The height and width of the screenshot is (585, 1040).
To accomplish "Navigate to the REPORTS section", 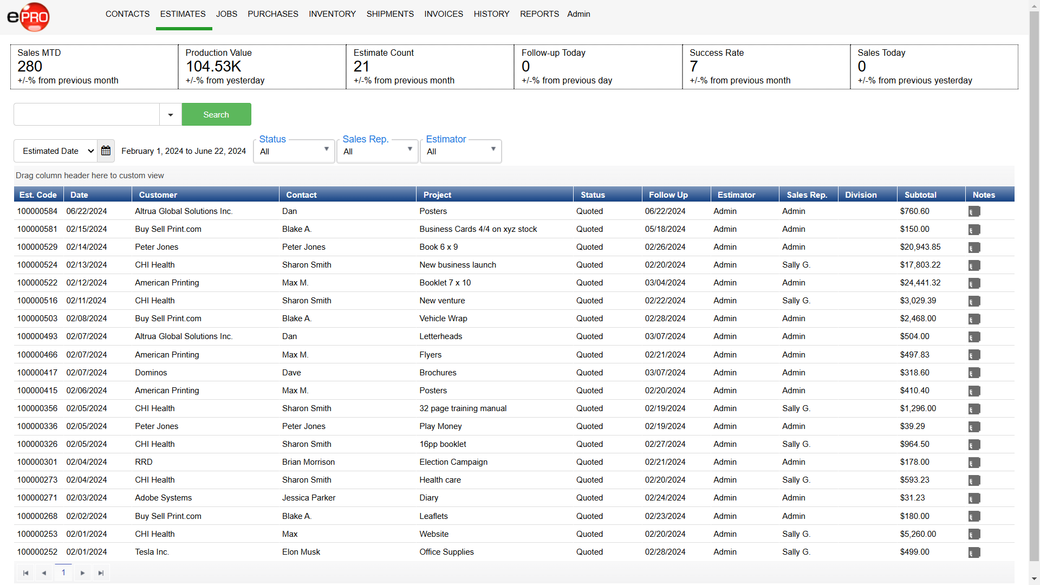I will pos(539,14).
